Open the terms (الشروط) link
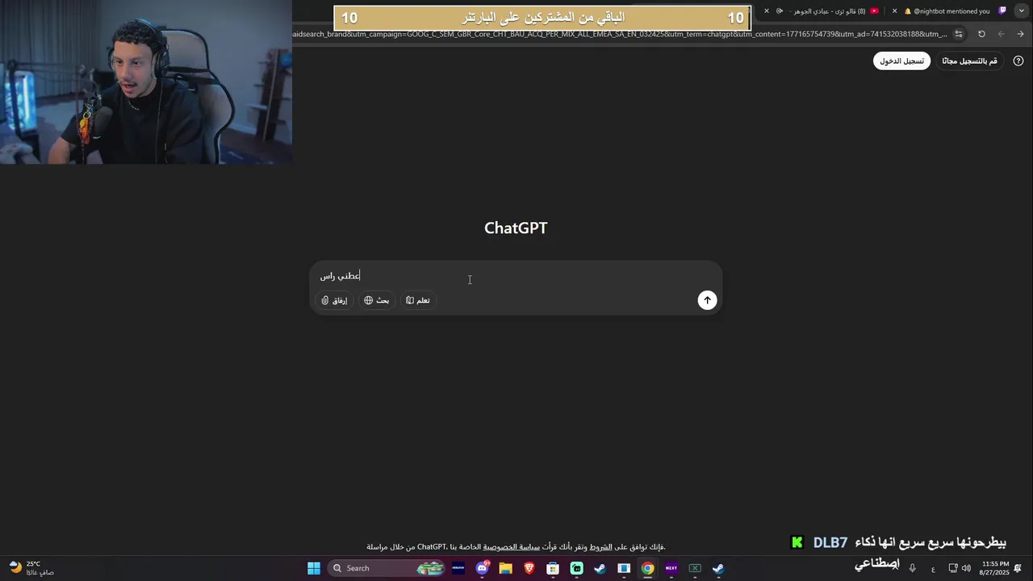The height and width of the screenshot is (581, 1033). tap(600, 547)
